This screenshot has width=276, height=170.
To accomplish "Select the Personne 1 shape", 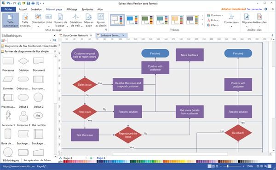I will [8, 116].
